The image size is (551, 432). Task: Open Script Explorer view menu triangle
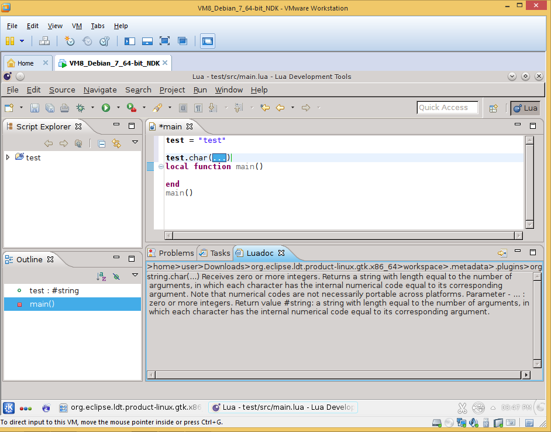point(135,142)
